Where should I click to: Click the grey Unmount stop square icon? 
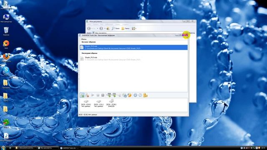[98, 95]
